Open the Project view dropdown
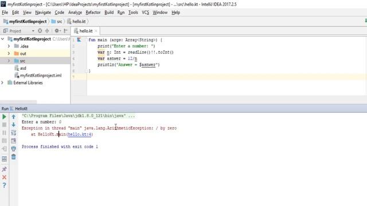The height and width of the screenshot is (206, 367). [33, 31]
